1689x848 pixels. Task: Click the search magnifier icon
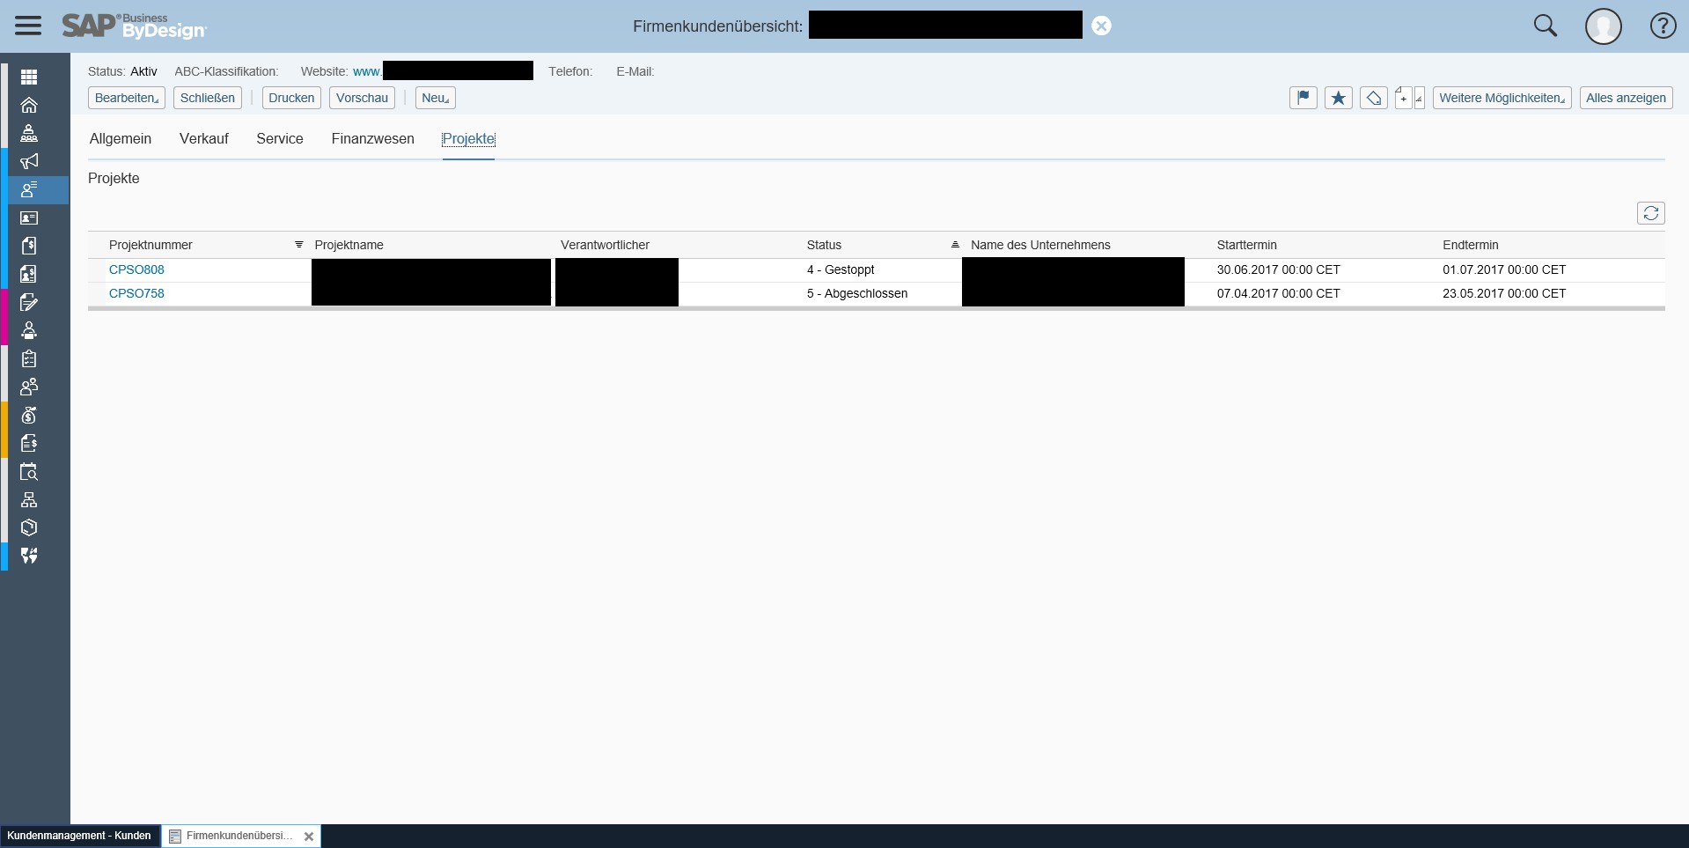[x=1546, y=26]
